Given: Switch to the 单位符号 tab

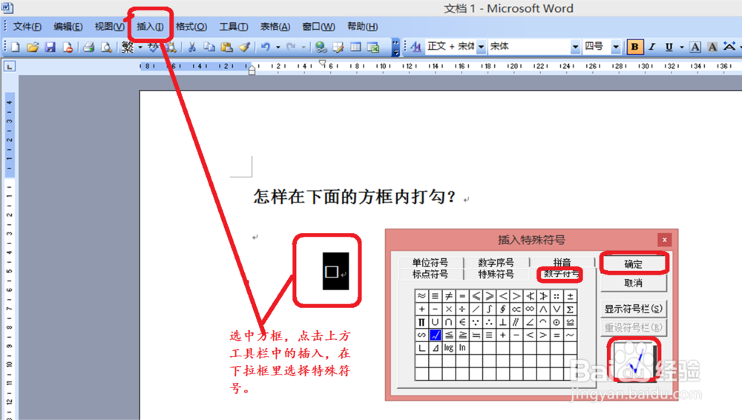Looking at the screenshot, I should (x=430, y=263).
